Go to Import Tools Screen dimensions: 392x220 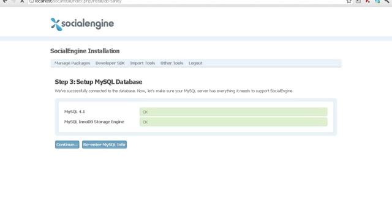point(143,63)
